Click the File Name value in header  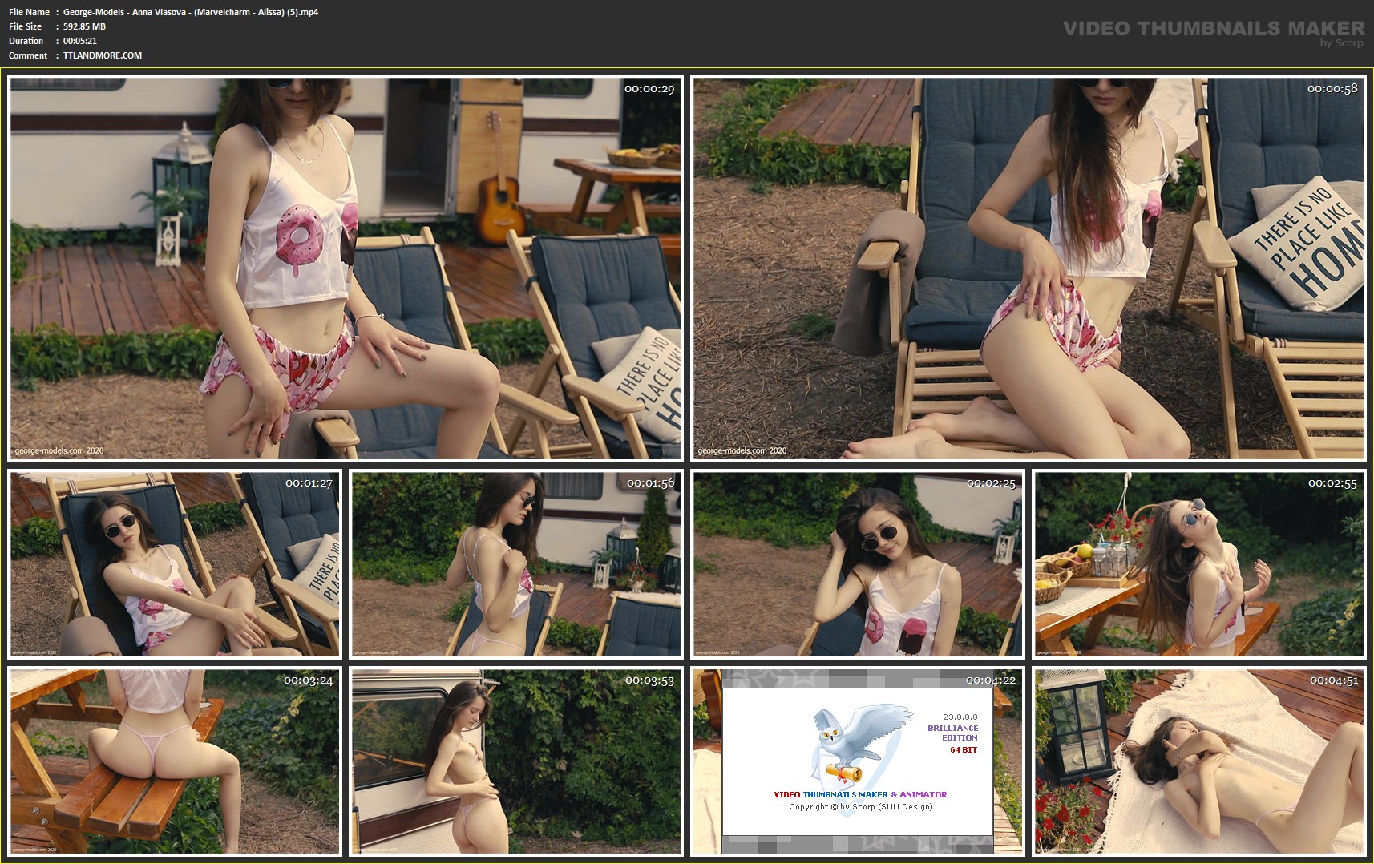191,12
